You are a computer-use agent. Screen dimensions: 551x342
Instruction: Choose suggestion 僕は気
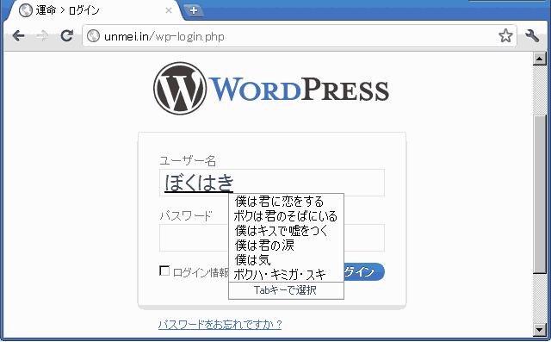tap(286, 260)
